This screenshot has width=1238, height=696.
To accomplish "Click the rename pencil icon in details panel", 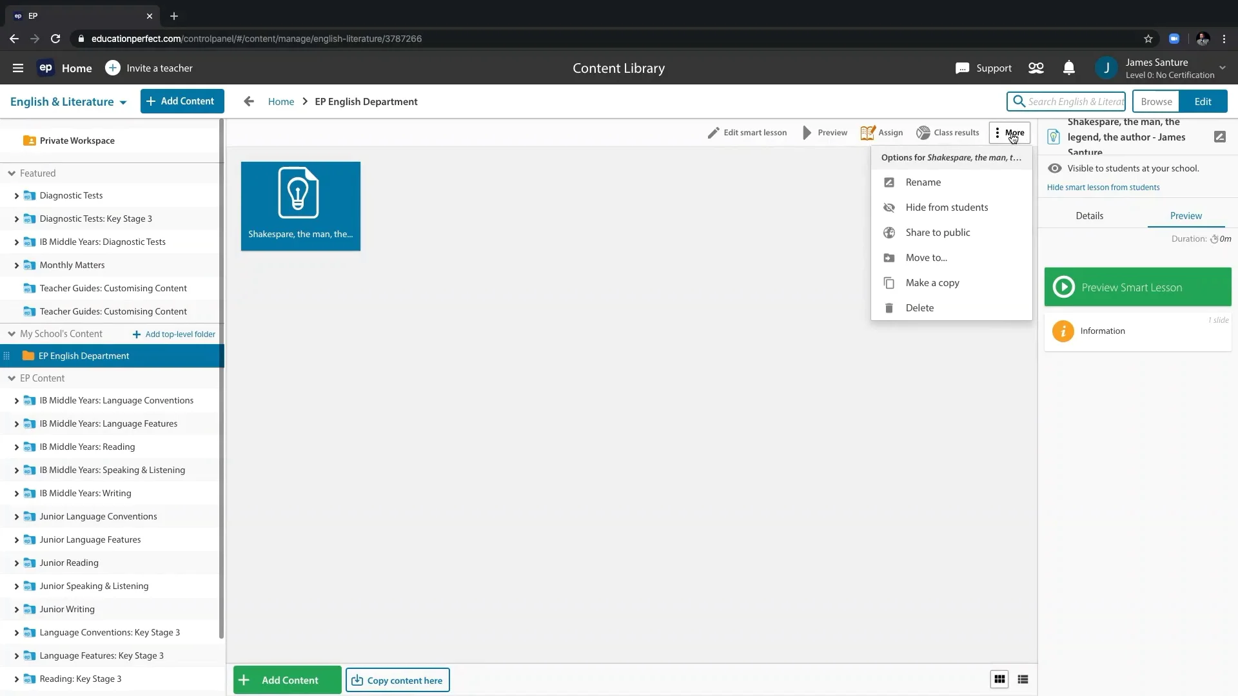I will (1220, 137).
